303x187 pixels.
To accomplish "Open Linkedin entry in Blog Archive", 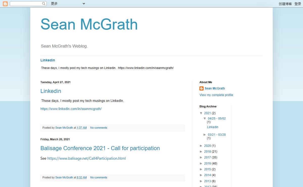I will coord(213,127).
